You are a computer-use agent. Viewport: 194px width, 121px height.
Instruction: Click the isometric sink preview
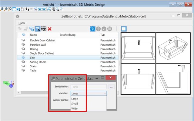point(173,48)
